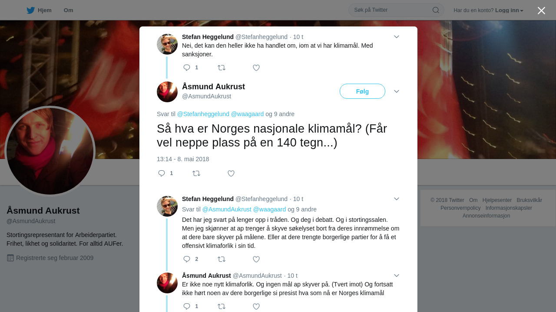
Task: Click the Søk på Twitter search field
Action: [x=391, y=10]
